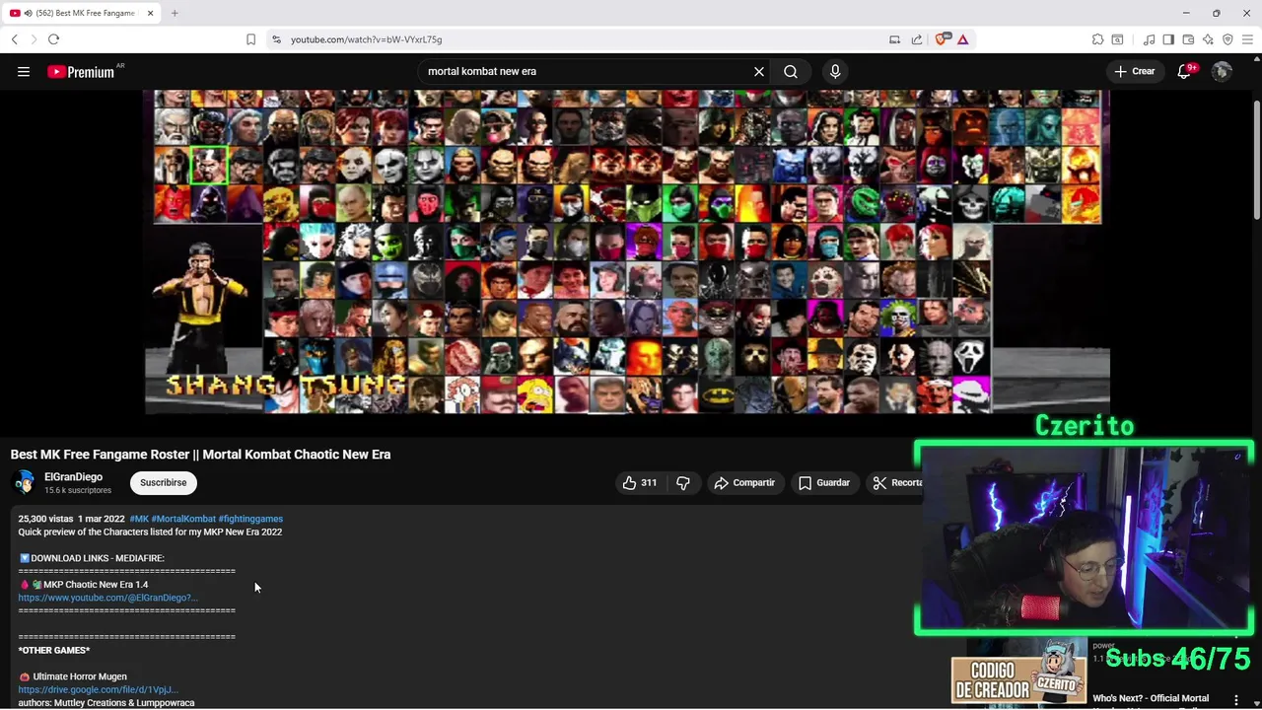Viewport: 1262px width, 710px height.
Task: Click the page vertical scrollbar thumb
Action: point(1257,160)
